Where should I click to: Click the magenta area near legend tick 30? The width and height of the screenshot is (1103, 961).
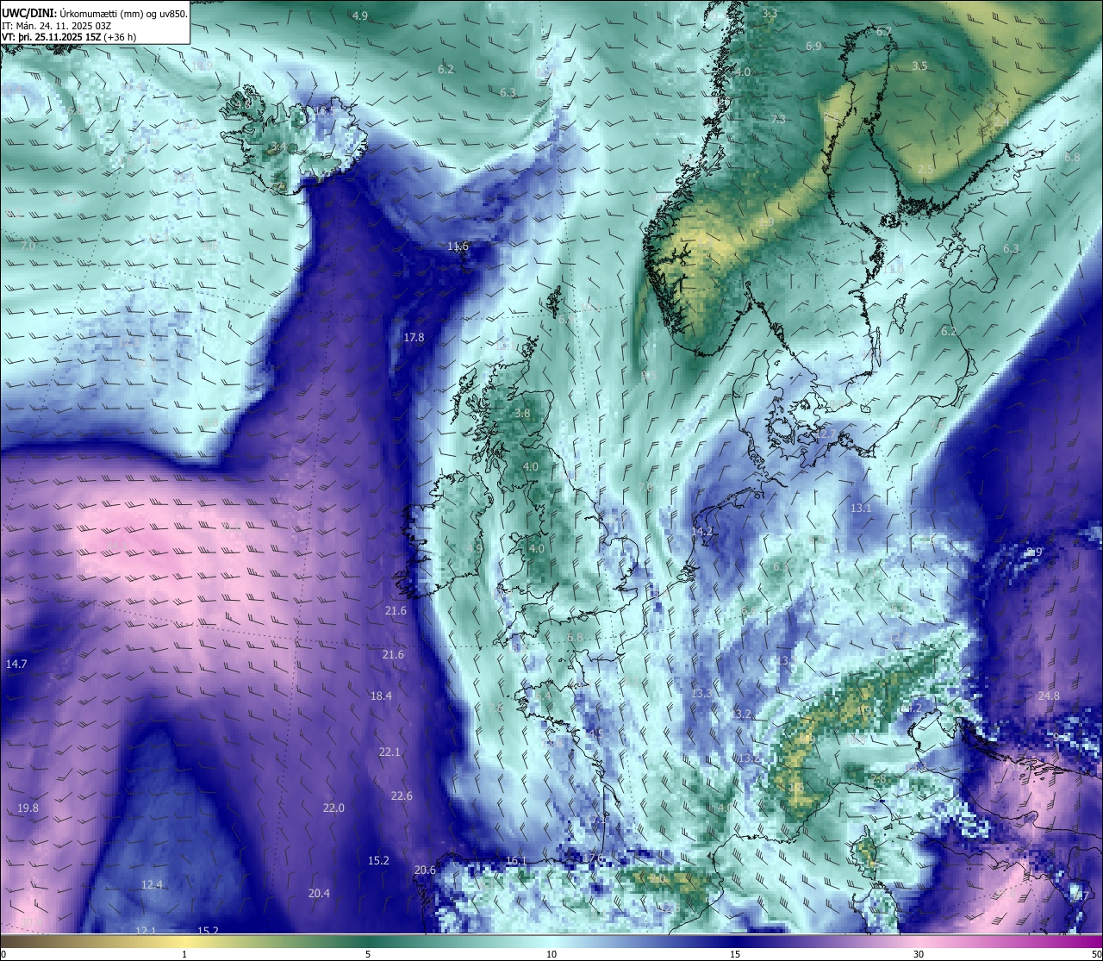click(919, 941)
